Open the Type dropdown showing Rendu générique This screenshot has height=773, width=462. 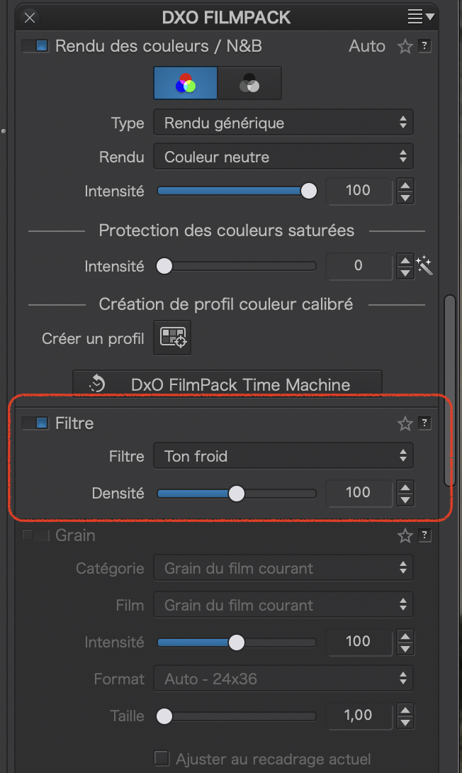click(x=283, y=123)
